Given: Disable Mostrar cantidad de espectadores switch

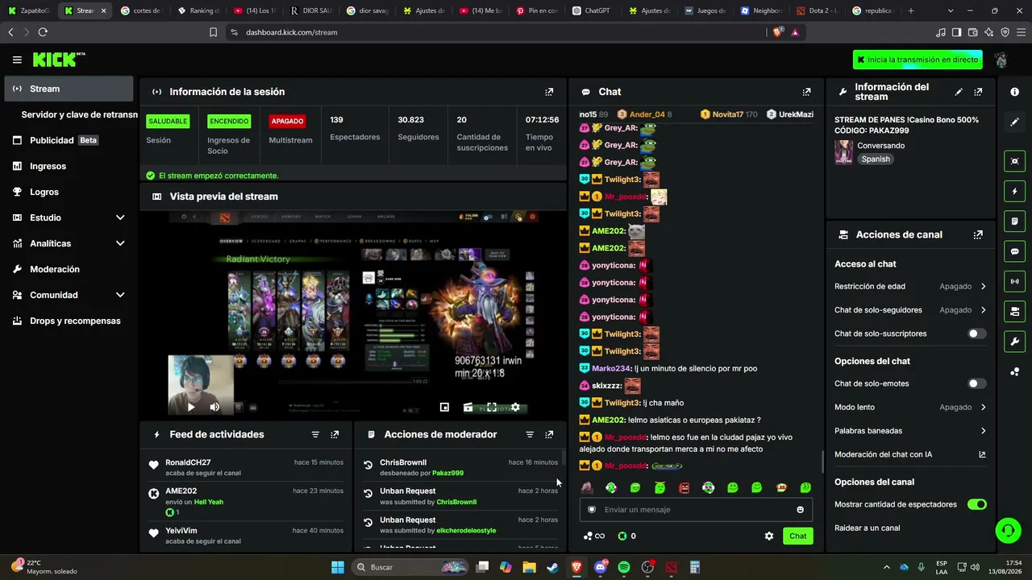Looking at the screenshot, I should tap(976, 504).
